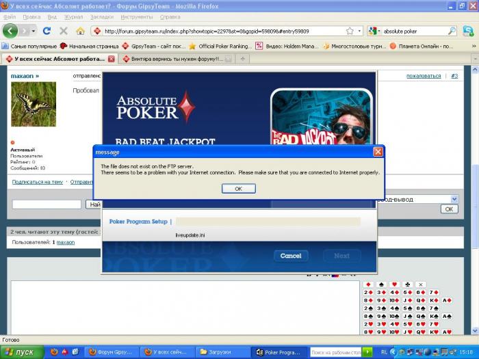Click the taskbar desktop search field
This screenshot has width=479, height=359.
click(336, 352)
